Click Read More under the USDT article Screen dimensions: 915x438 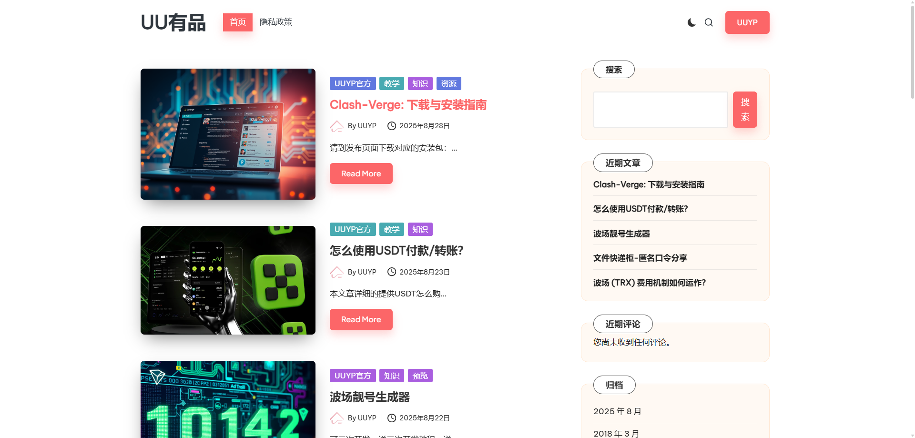point(361,319)
